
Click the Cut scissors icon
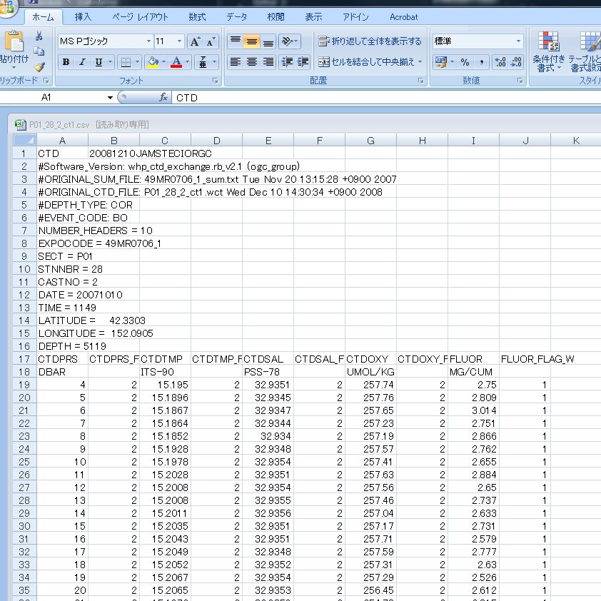(x=39, y=36)
